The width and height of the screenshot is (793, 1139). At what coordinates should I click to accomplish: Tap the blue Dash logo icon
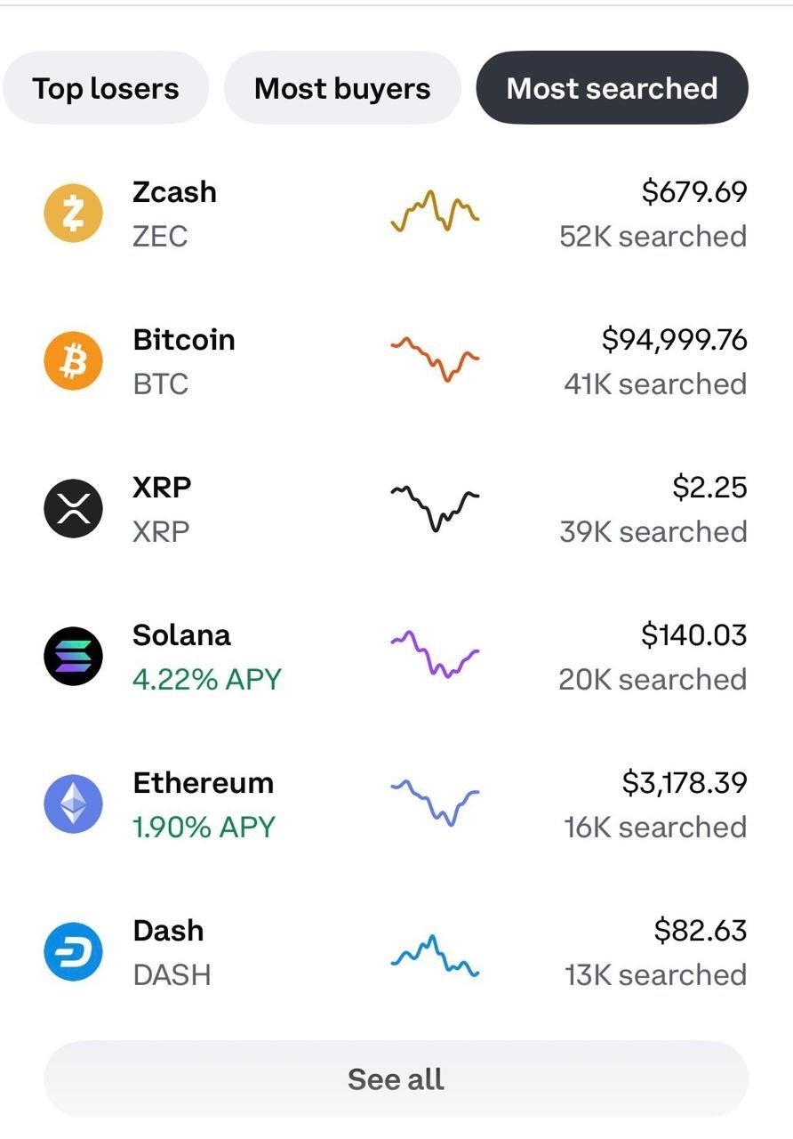[73, 952]
